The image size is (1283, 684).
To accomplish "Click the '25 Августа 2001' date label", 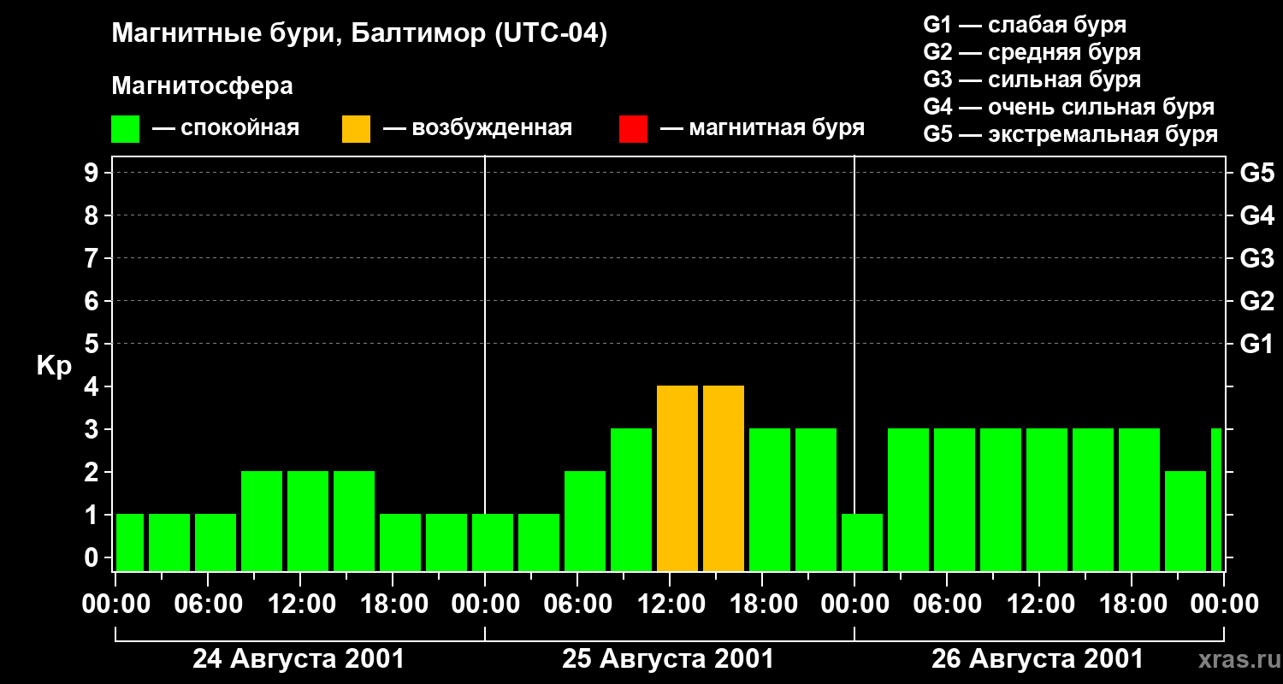I will click(x=668, y=659).
